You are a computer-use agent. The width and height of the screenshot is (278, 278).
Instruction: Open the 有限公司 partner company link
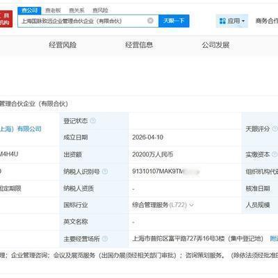[x=21, y=129]
